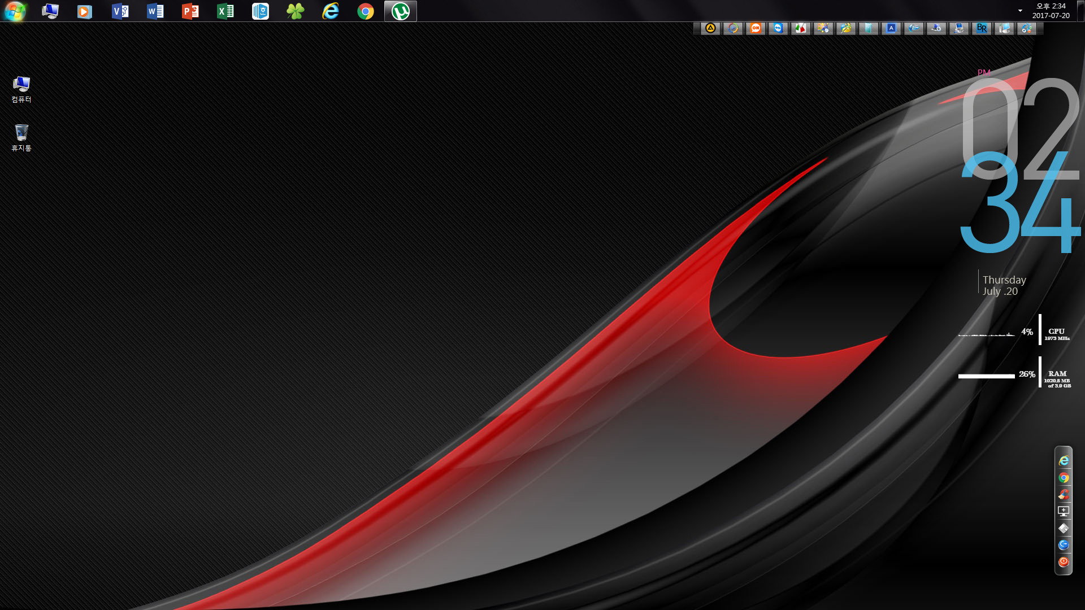
Task: Click the blue 34 minutes widget
Action: click(1021, 201)
